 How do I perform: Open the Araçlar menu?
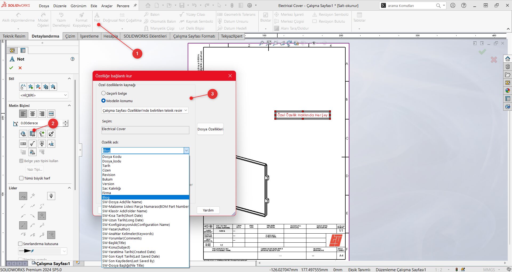coord(107,6)
